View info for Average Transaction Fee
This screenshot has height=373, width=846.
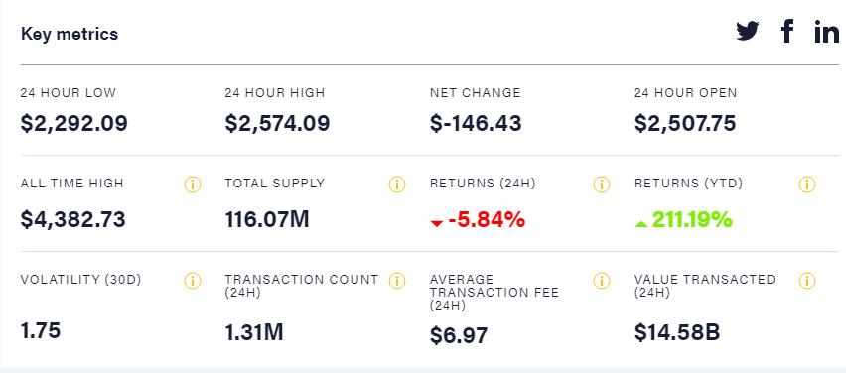pos(602,281)
